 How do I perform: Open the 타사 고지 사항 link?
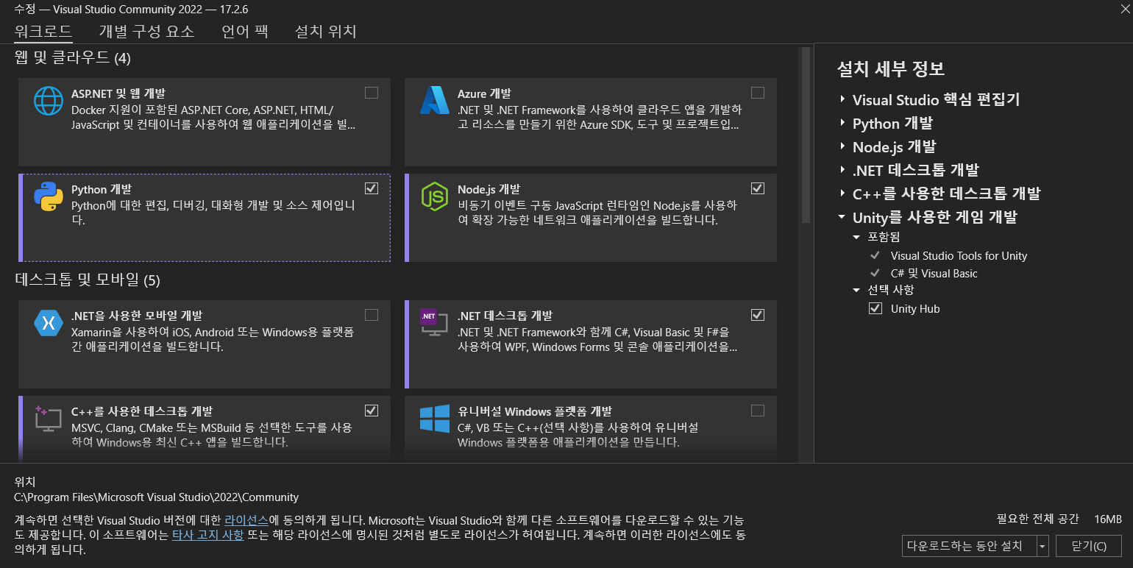pyautogui.click(x=207, y=534)
